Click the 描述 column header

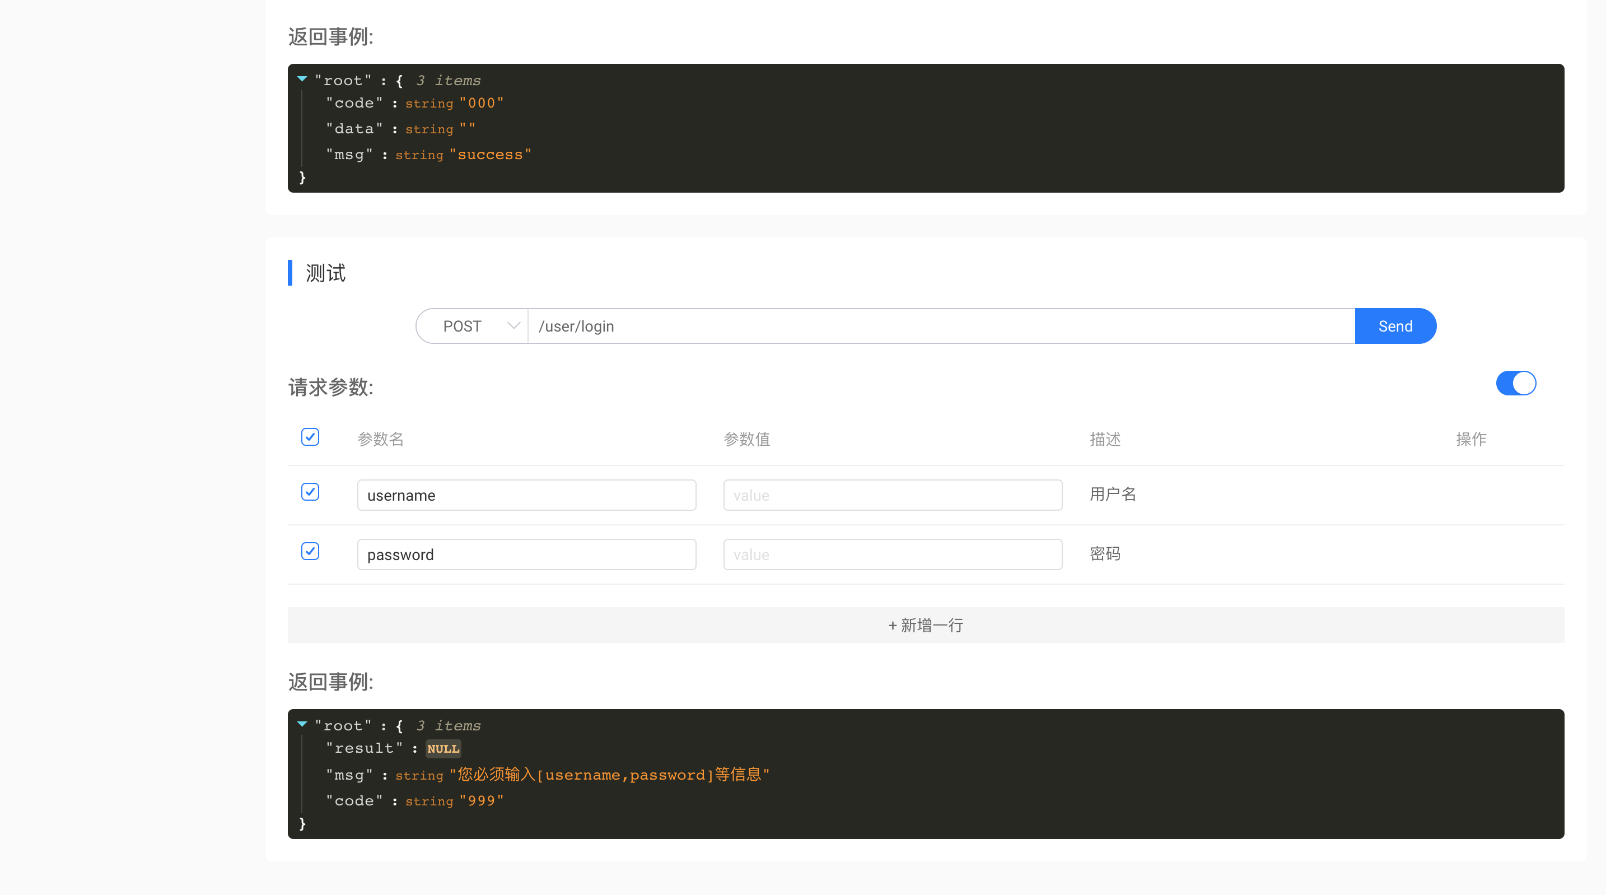click(x=1105, y=439)
